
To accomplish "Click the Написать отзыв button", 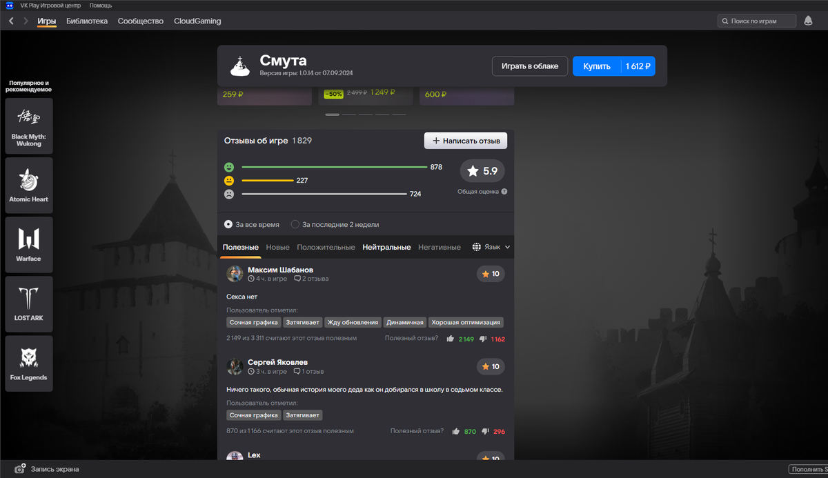I will click(466, 141).
